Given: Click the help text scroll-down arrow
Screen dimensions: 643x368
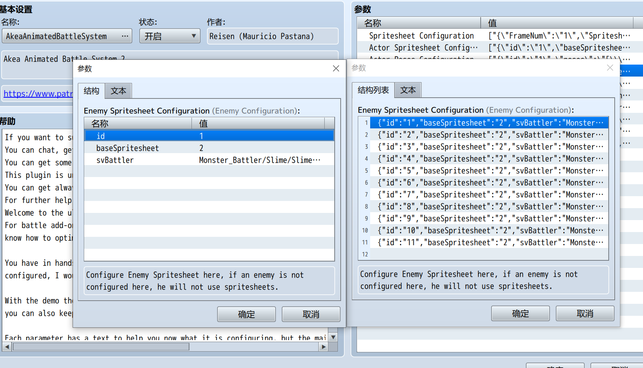Looking at the screenshot, I should coord(333,337).
